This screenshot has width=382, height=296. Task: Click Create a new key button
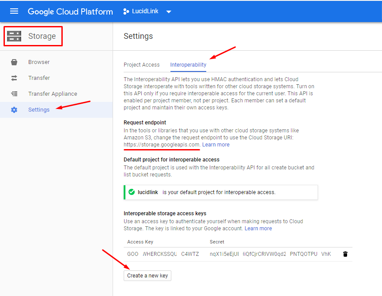(x=148, y=276)
